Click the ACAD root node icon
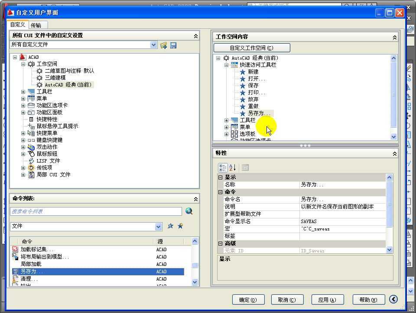 pos(23,57)
